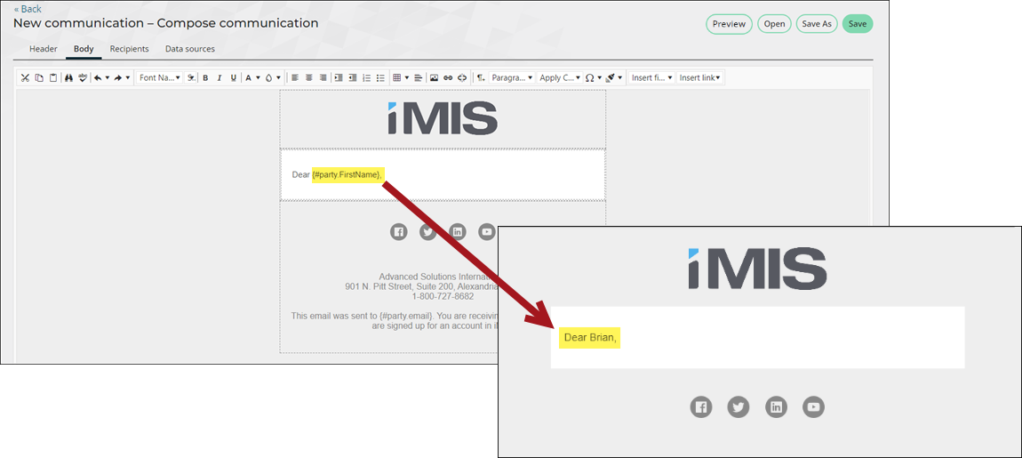The image size is (1022, 458).
Task: Click the Omega insert symbol icon
Action: (589, 77)
